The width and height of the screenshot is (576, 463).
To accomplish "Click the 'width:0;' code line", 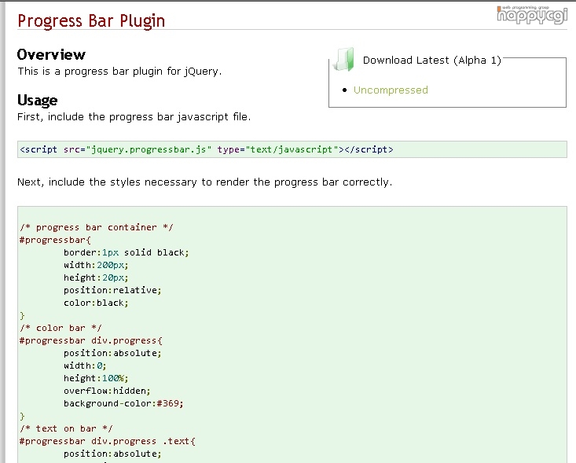I will pos(85,366).
